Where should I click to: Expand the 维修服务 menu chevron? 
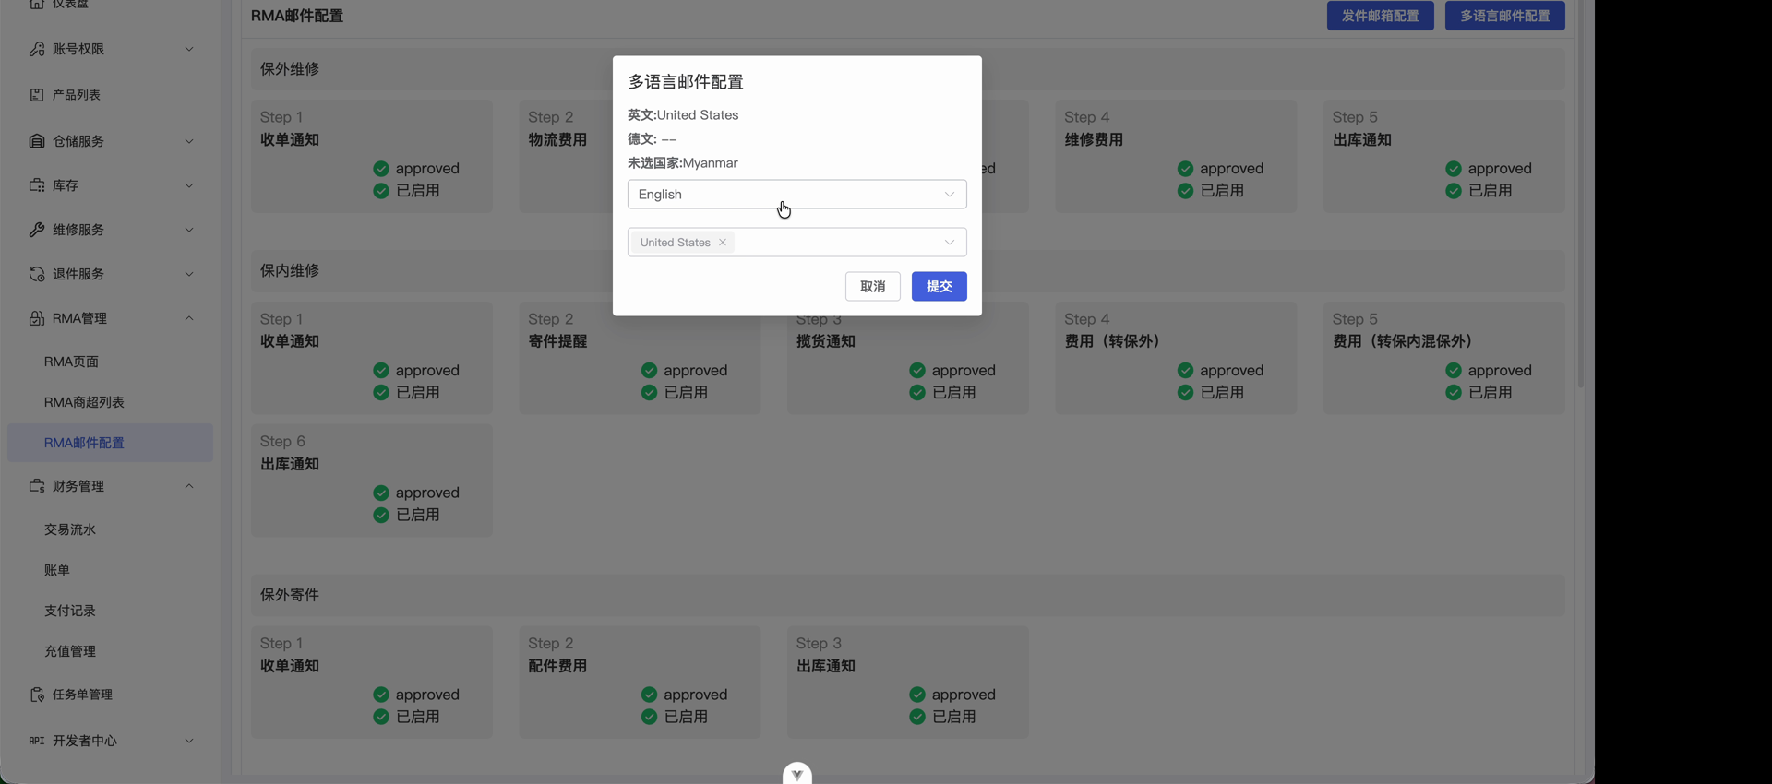pyautogui.click(x=189, y=230)
